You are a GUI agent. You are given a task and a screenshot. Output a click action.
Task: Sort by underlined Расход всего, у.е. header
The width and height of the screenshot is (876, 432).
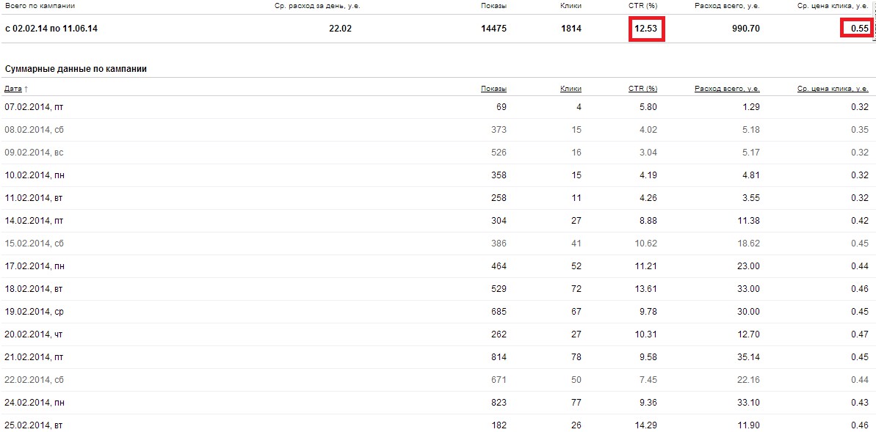[x=727, y=89]
